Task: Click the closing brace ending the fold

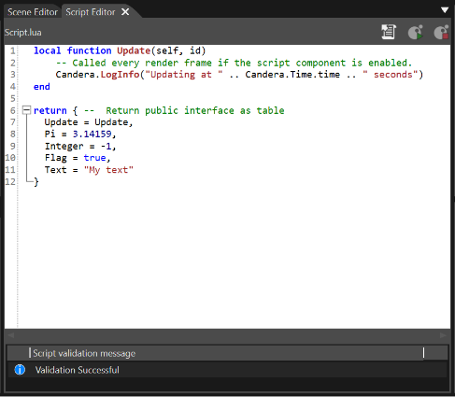Action: point(36,182)
